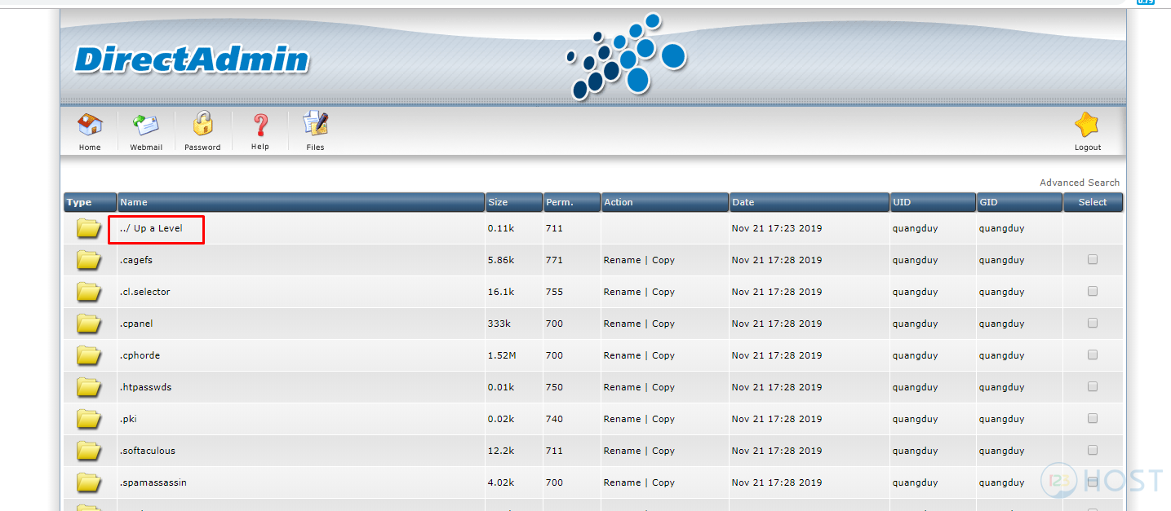This screenshot has width=1171, height=511.
Task: Open the Advanced Search link
Action: [1080, 183]
